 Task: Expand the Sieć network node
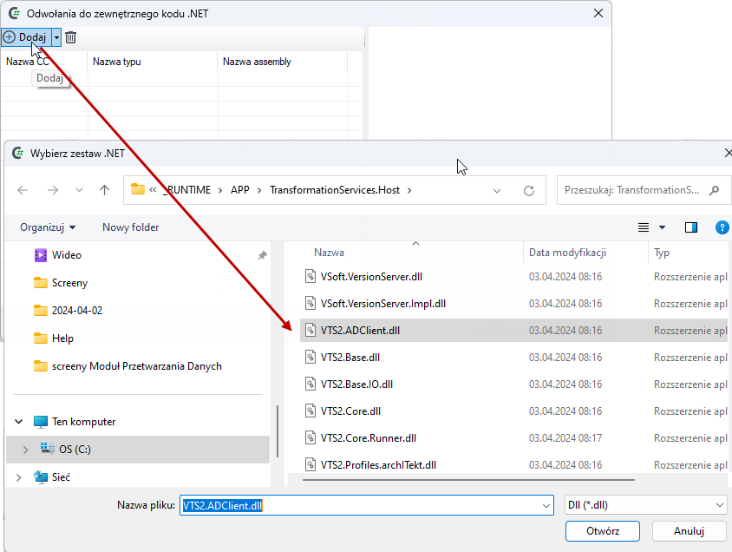coord(19,477)
